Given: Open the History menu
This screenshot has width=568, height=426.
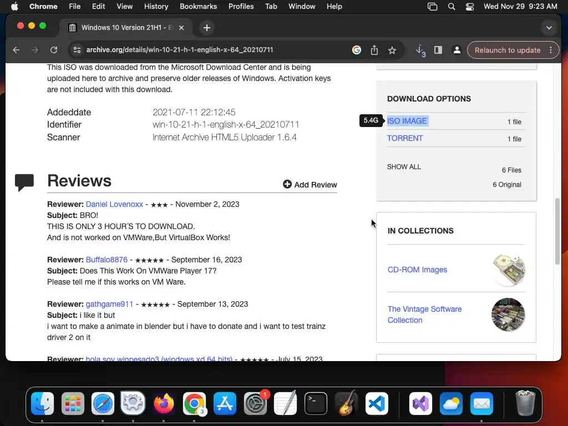Looking at the screenshot, I should [x=156, y=7].
